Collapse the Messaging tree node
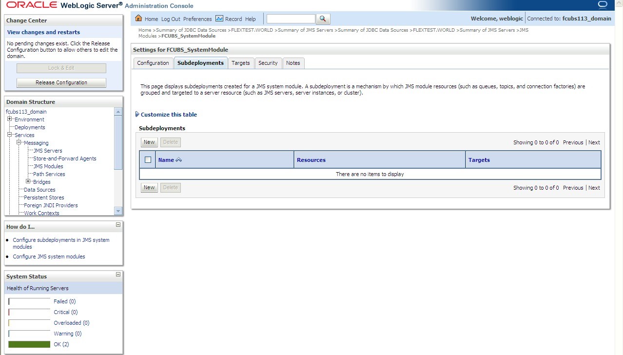This screenshot has height=355, width=623. point(19,142)
